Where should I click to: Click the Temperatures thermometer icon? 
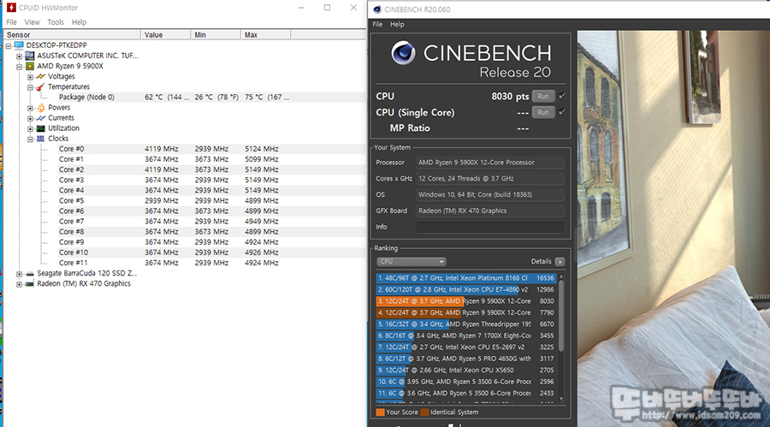41,87
